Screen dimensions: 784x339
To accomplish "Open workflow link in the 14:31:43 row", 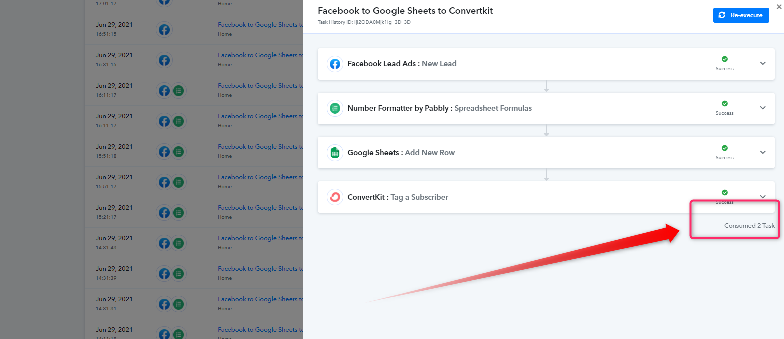I will click(260, 238).
